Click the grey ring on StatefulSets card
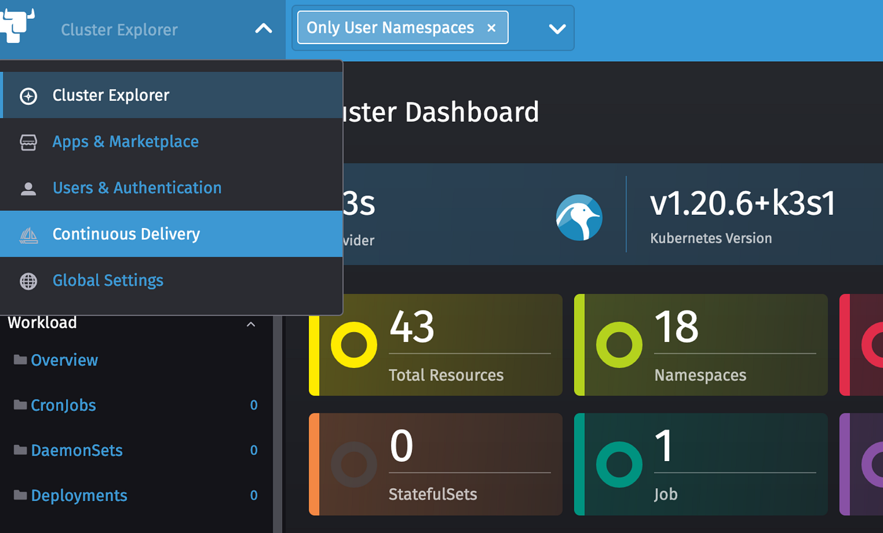 [x=354, y=464]
